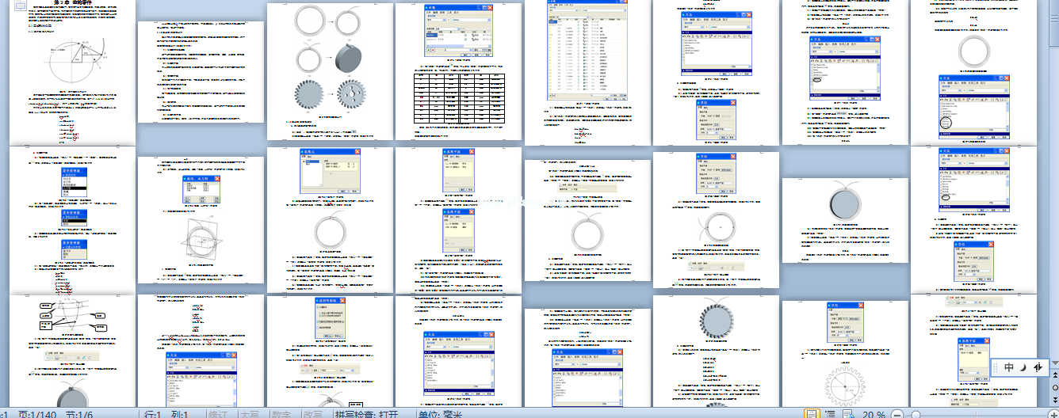
Task: Click the section 1/6 status entry
Action: coord(78,414)
